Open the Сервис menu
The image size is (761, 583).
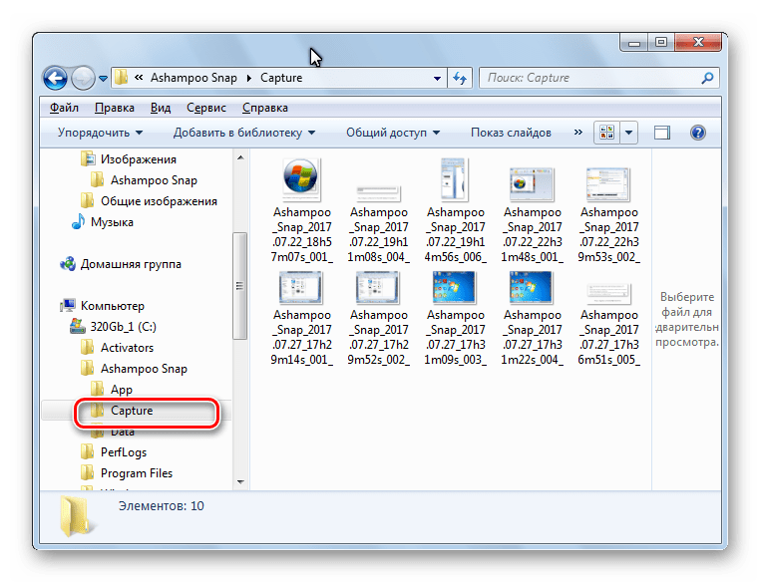[206, 108]
